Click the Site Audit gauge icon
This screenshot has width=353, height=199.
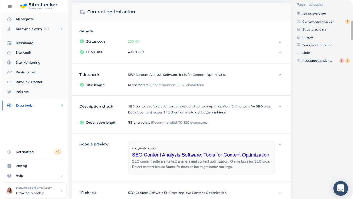click(9, 53)
